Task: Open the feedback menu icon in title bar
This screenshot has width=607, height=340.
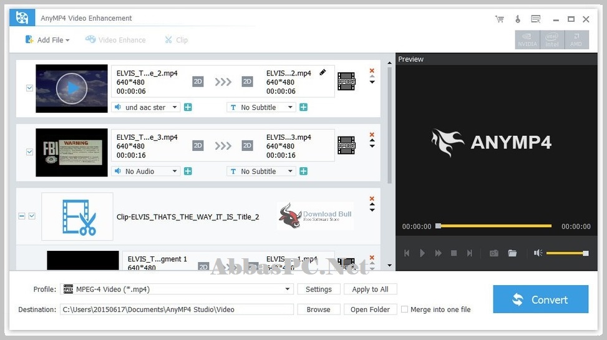Action: pyautogui.click(x=536, y=19)
